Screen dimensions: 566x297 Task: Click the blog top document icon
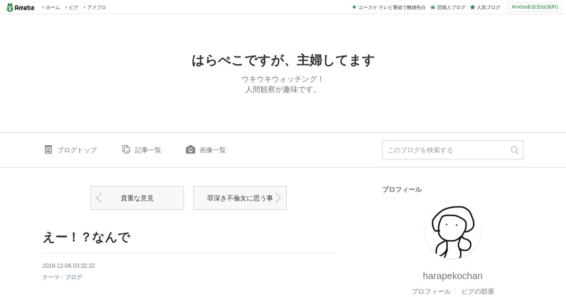point(48,149)
